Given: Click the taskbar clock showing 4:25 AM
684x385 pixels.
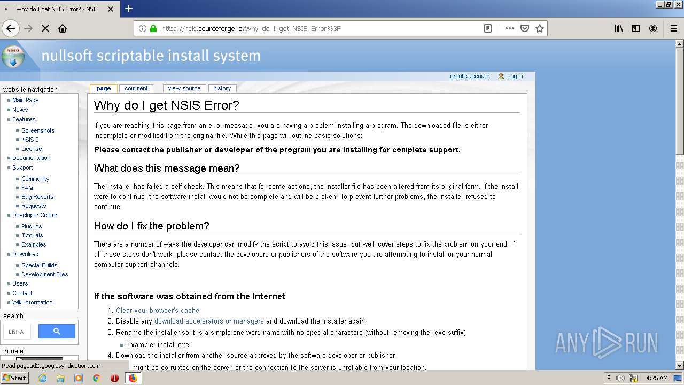Looking at the screenshot, I should (x=657, y=378).
